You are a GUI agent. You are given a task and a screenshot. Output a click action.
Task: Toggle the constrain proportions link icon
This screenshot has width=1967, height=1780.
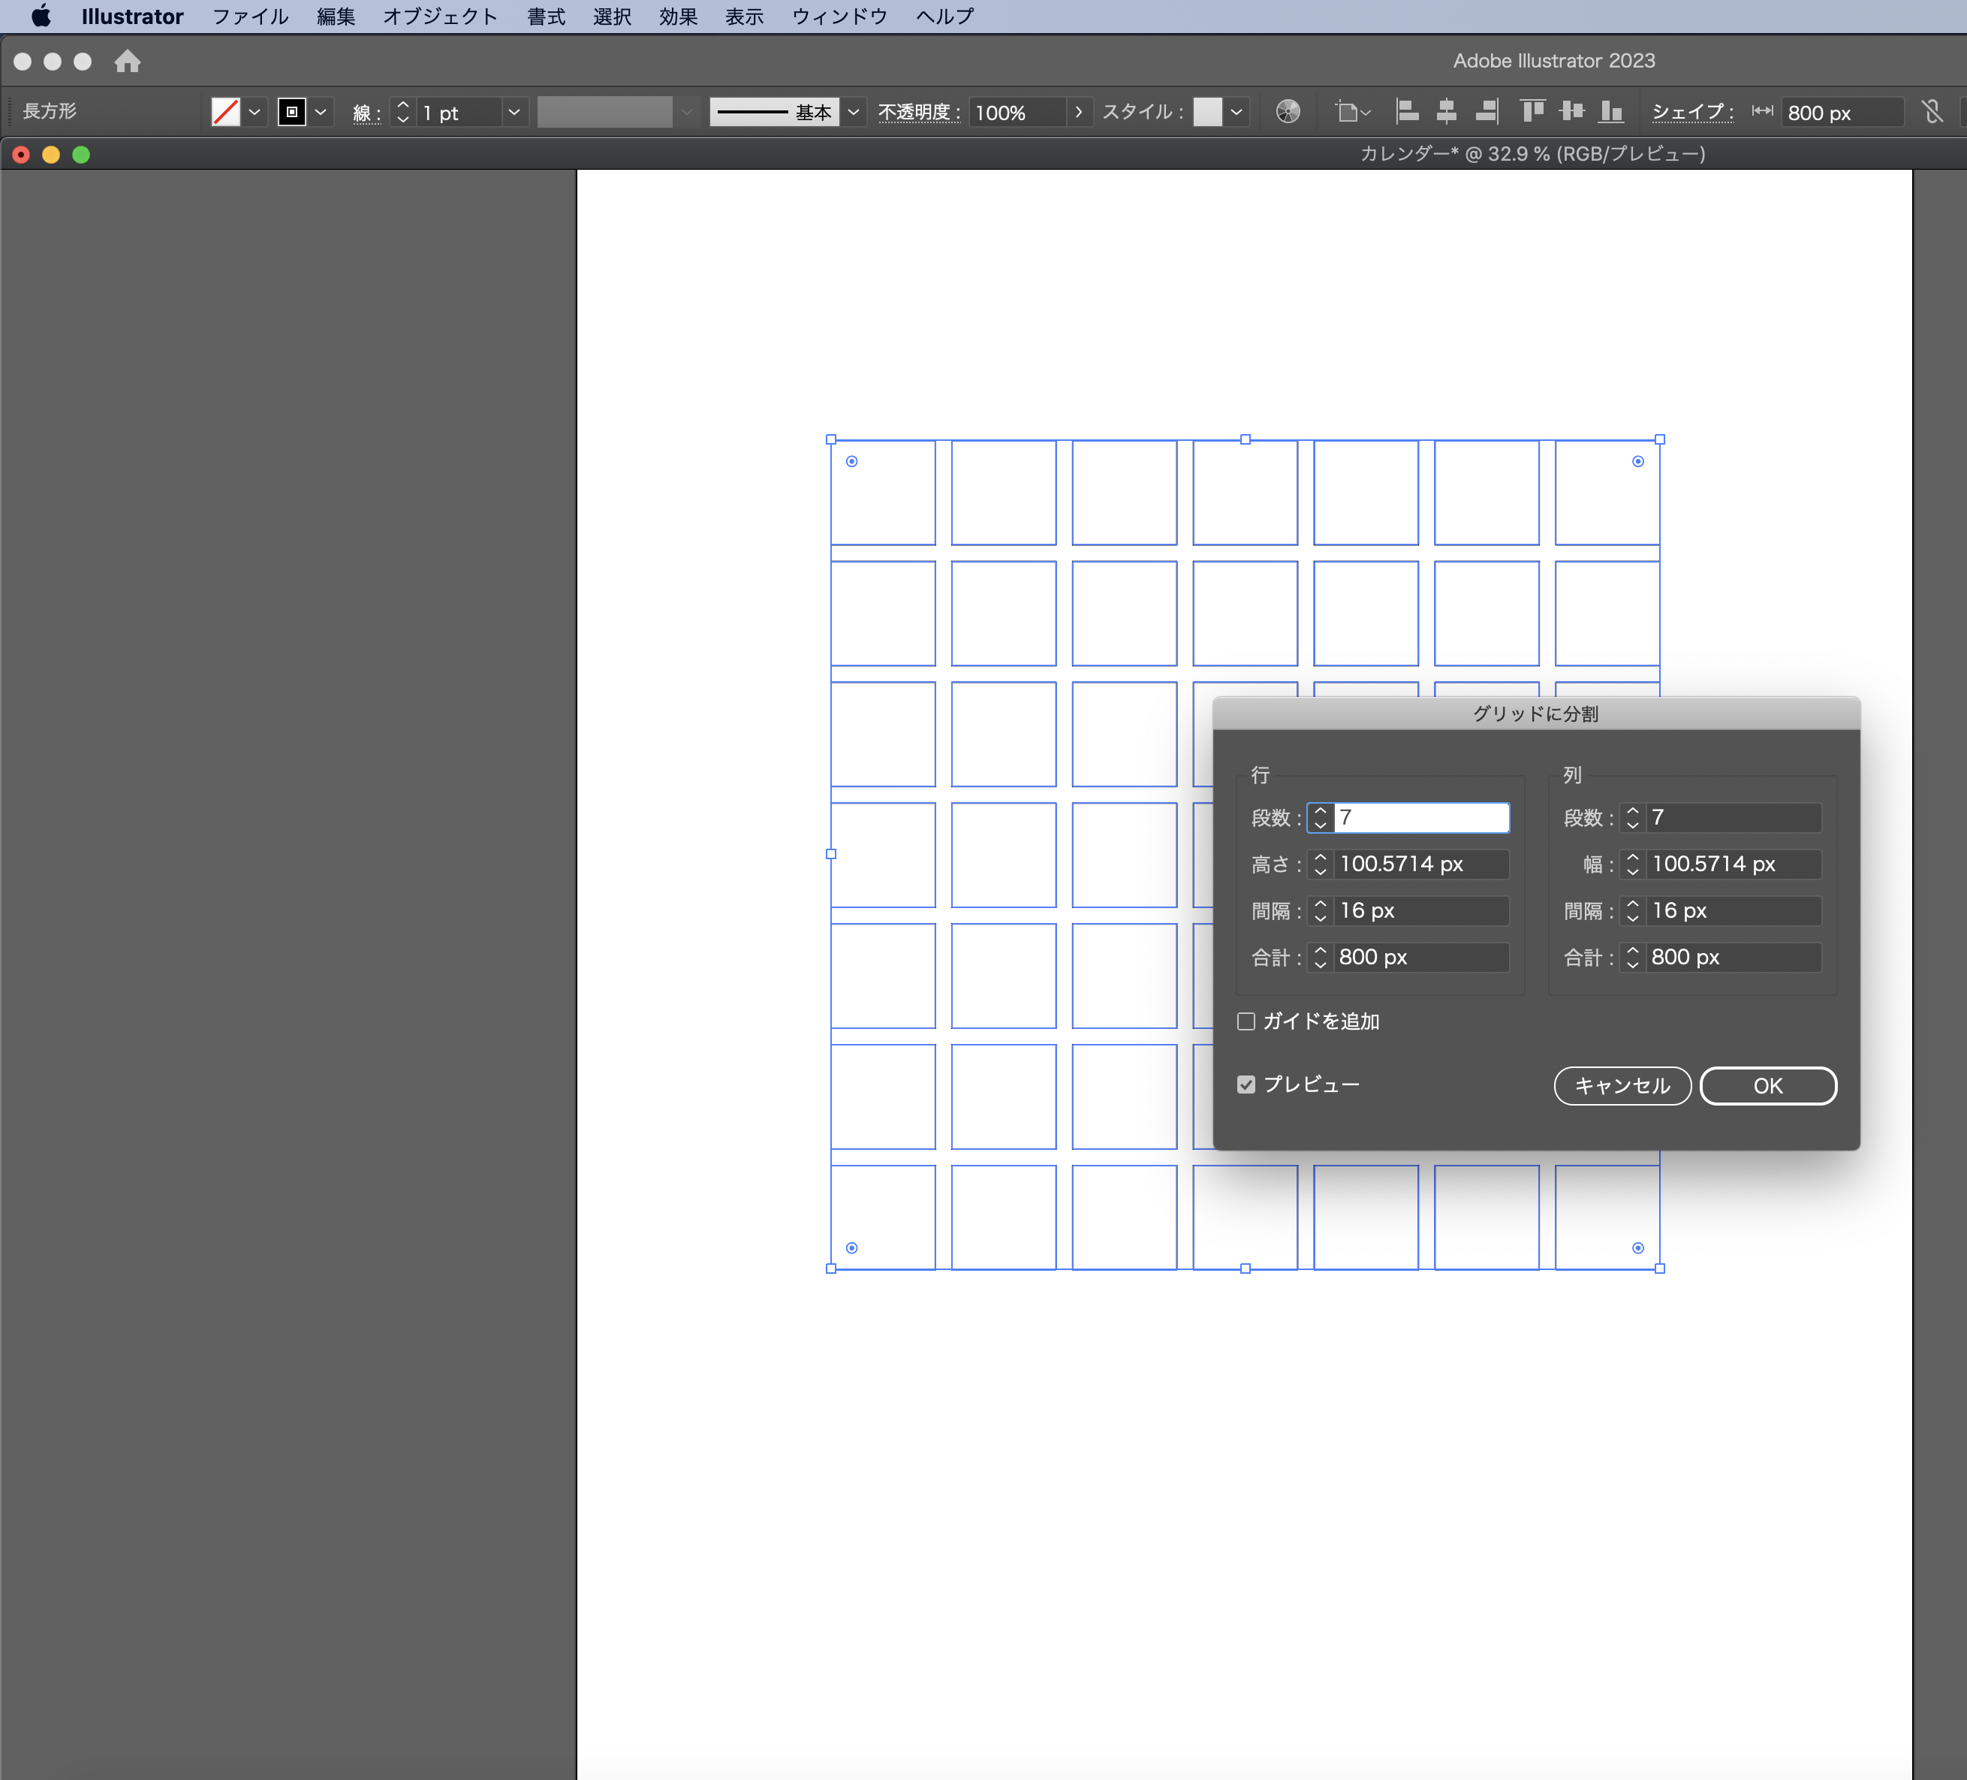click(1932, 112)
